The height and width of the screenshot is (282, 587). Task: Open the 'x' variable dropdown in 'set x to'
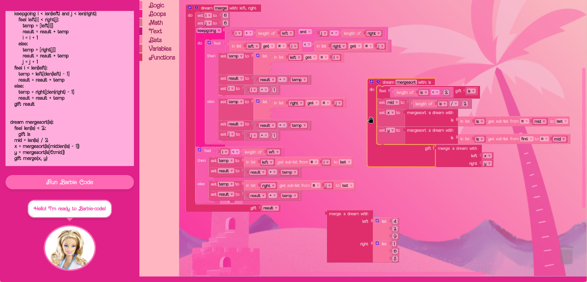(x=391, y=113)
